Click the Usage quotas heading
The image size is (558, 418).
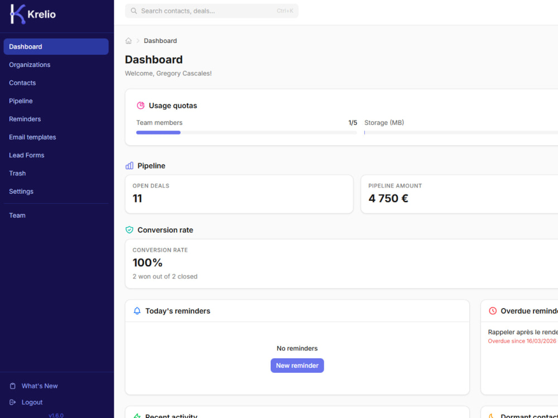(x=172, y=105)
